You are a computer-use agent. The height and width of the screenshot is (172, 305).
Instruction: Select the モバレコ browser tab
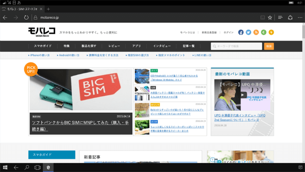click(x=22, y=9)
